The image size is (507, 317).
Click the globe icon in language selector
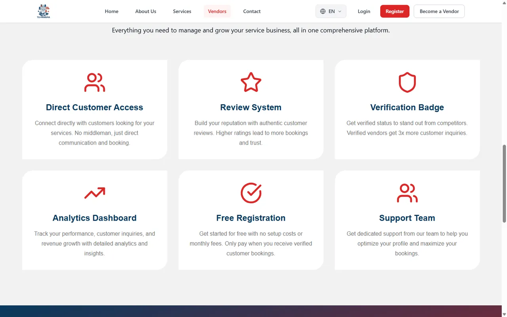(x=323, y=11)
